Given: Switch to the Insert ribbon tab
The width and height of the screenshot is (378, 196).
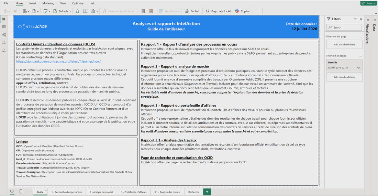Looking at the screenshot, I should coord(33,3).
